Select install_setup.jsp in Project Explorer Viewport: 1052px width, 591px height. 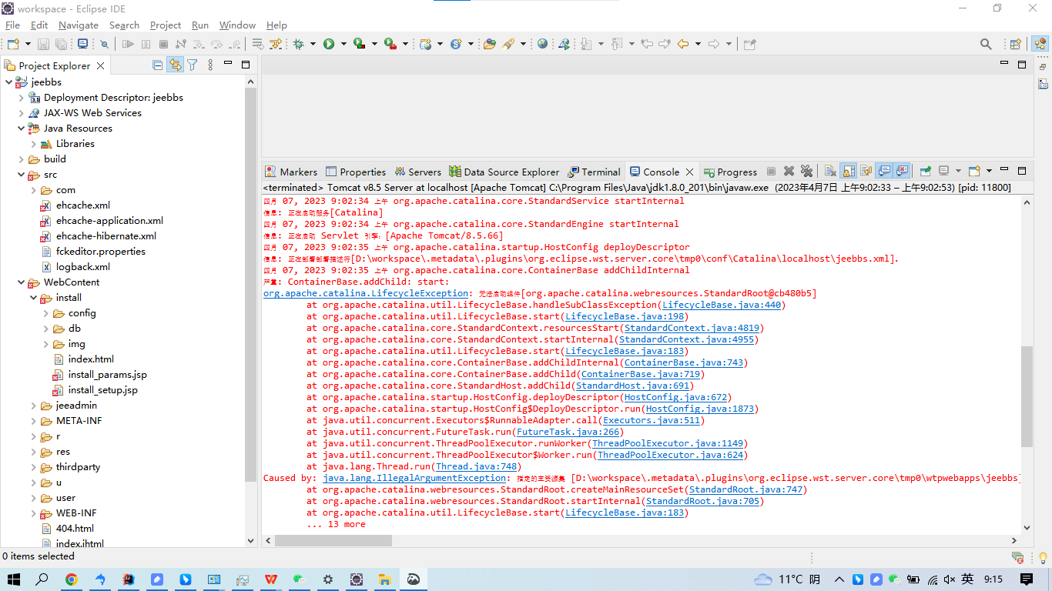(x=102, y=390)
